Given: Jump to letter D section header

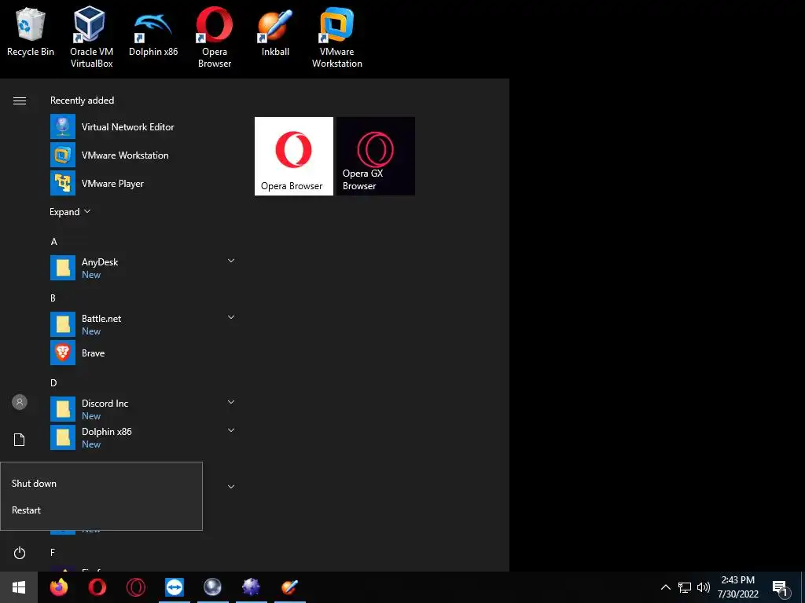Looking at the screenshot, I should tap(53, 383).
